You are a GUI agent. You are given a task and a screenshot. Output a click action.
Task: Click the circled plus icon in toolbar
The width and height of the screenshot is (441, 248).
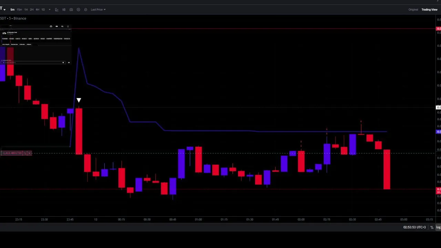[x=79, y=10]
